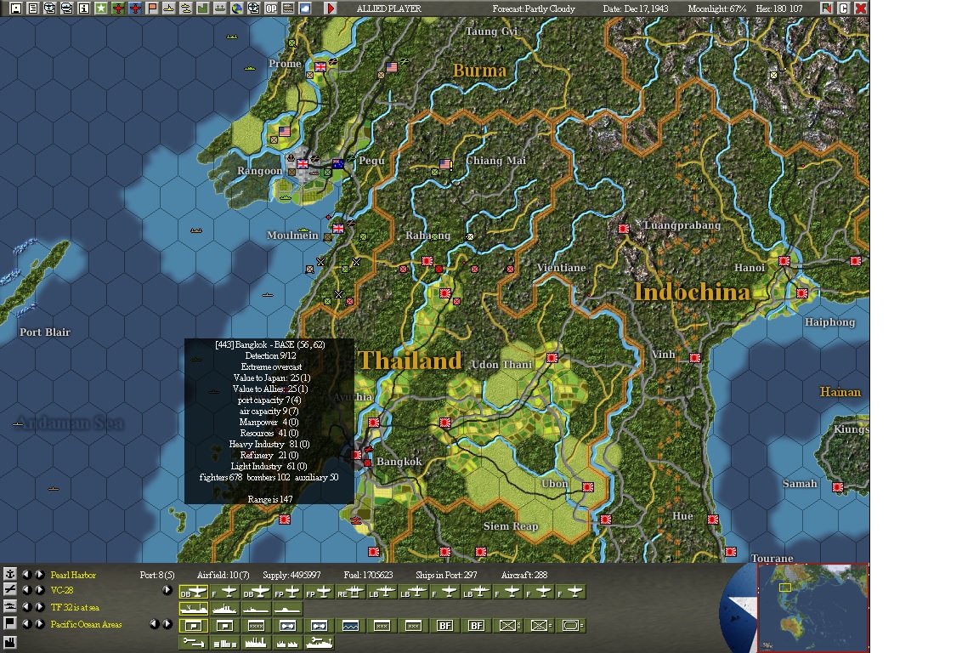Go to previous HQ before Pacific Ocean Areas
979x653 pixels.
27,624
